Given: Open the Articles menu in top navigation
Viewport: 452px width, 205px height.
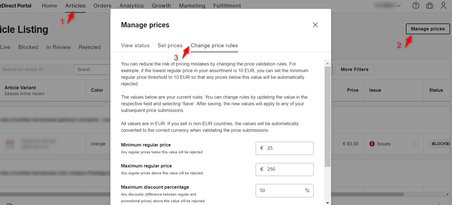Looking at the screenshot, I should point(75,6).
